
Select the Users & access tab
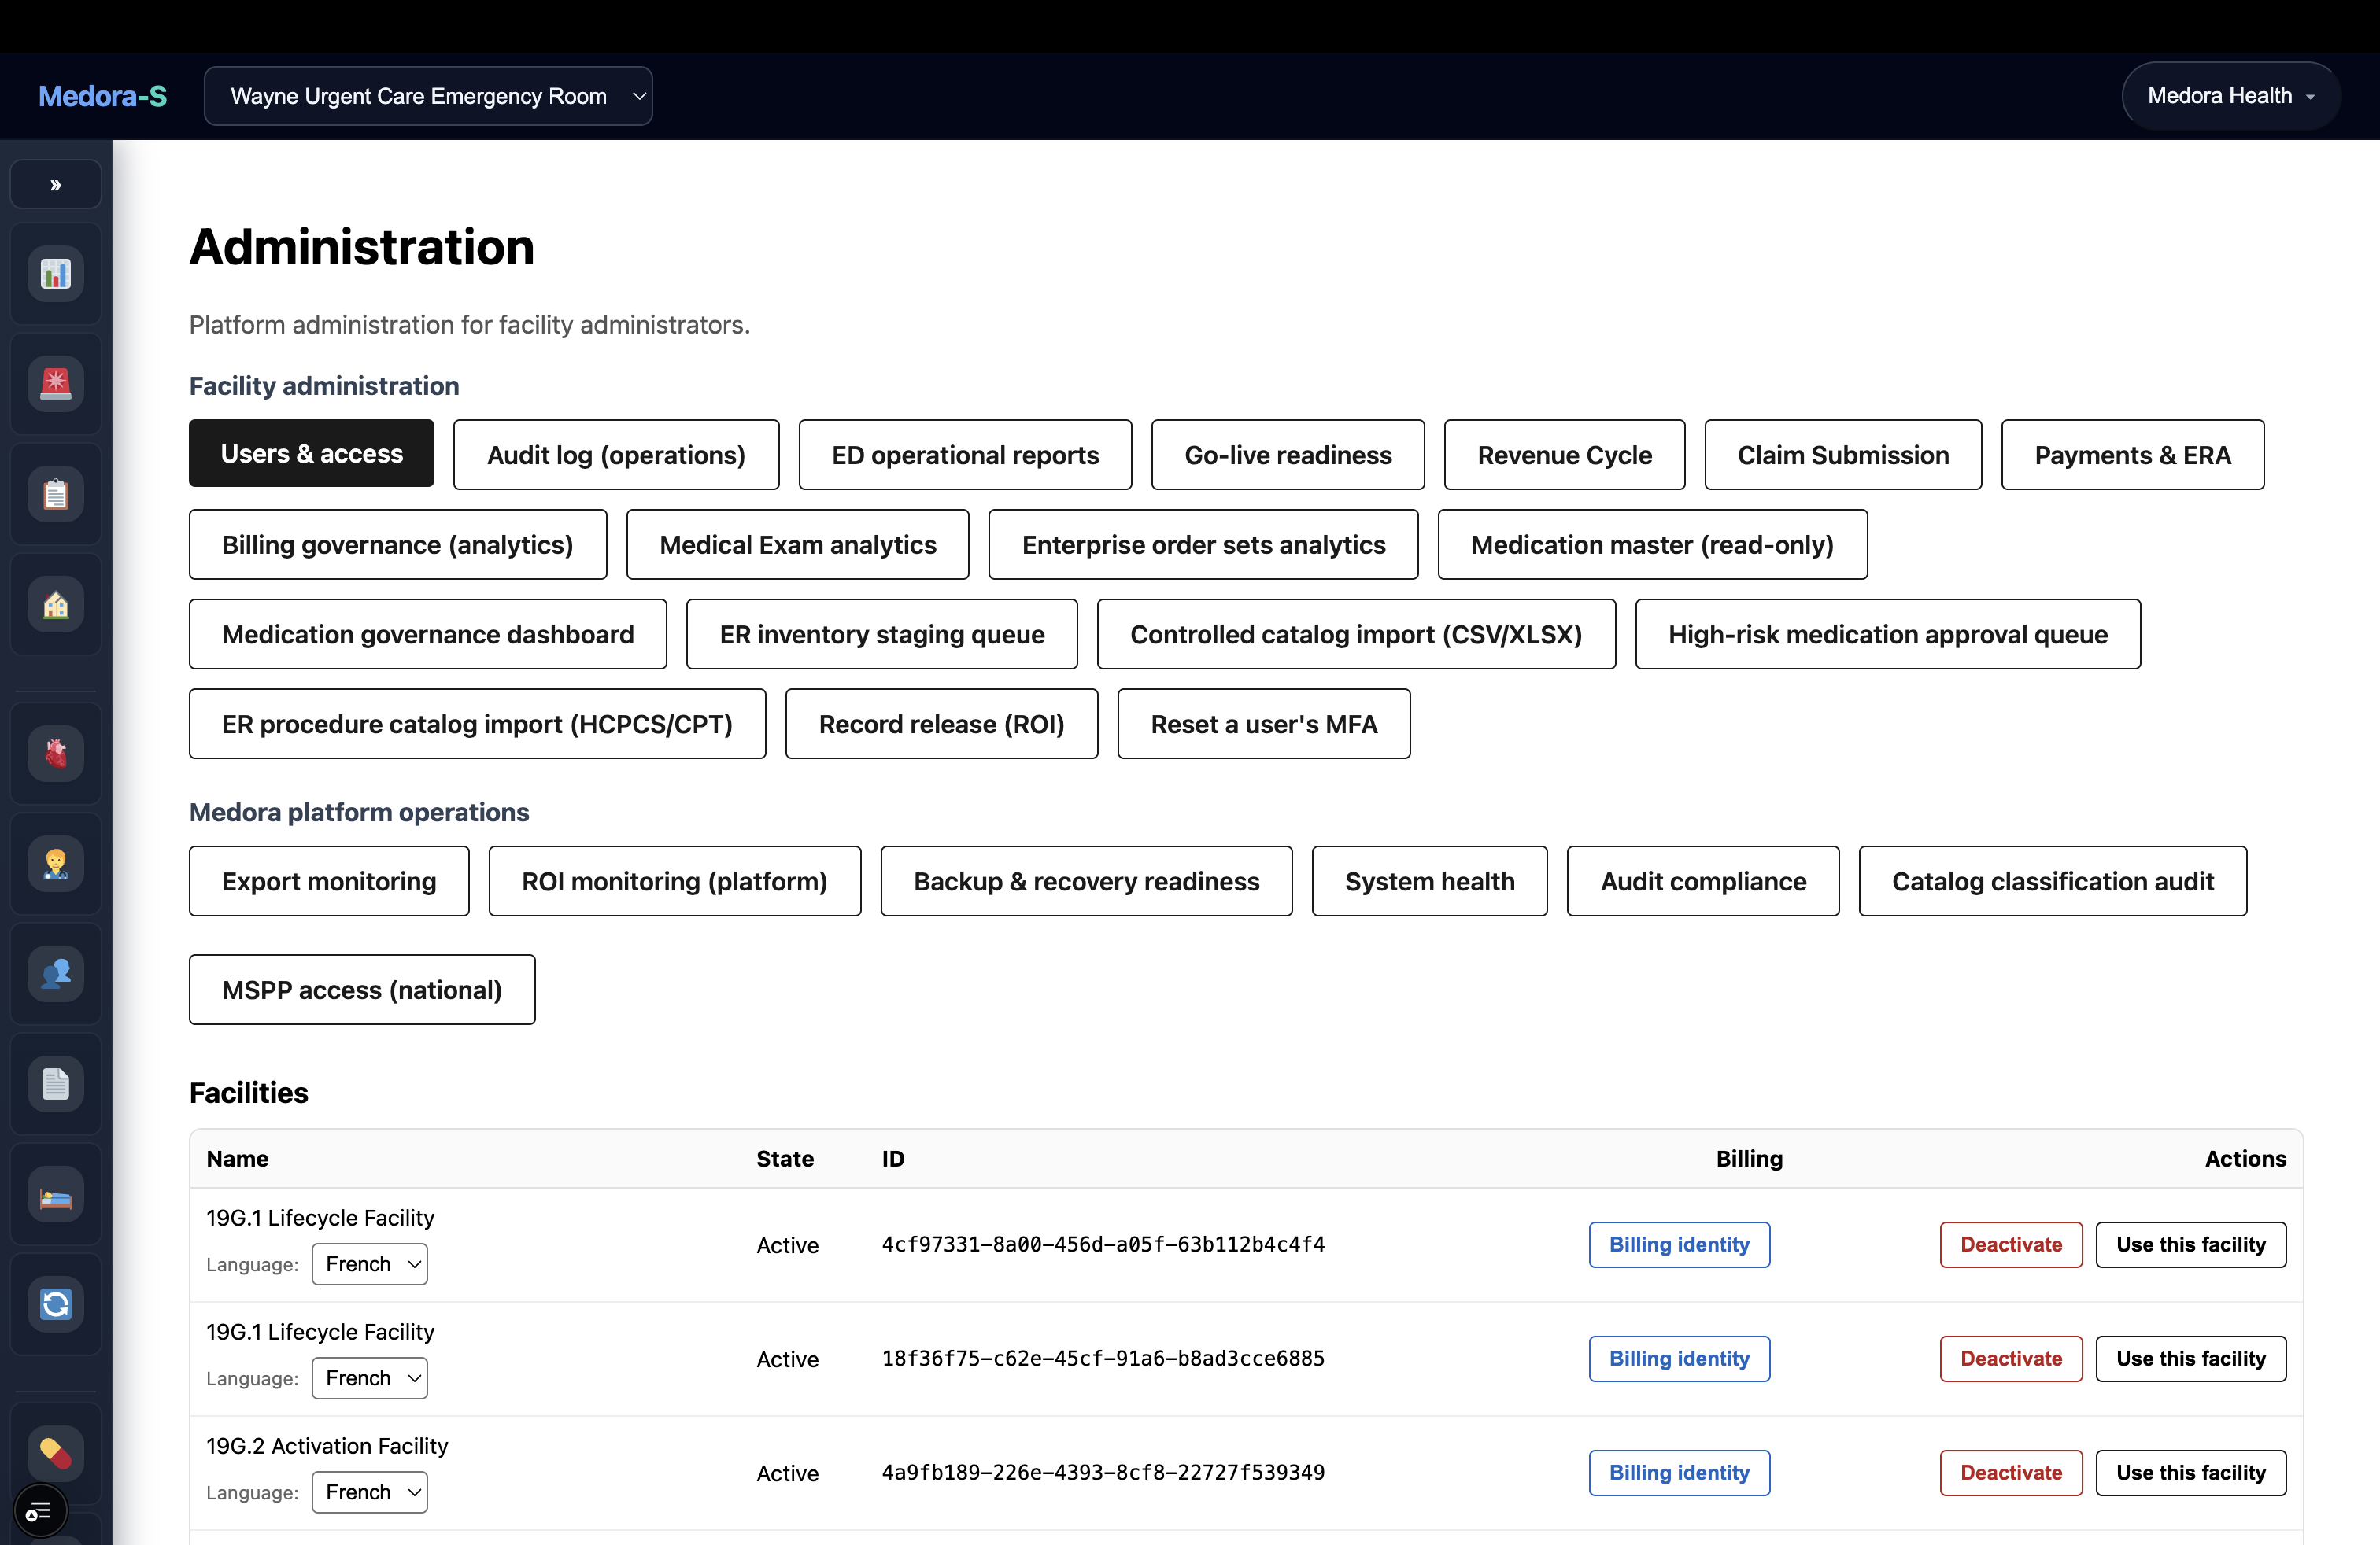tap(311, 454)
